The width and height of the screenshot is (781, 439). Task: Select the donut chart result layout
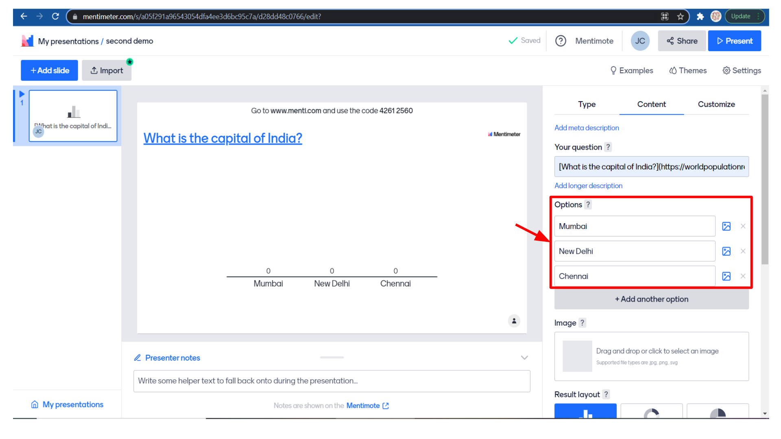click(x=651, y=411)
